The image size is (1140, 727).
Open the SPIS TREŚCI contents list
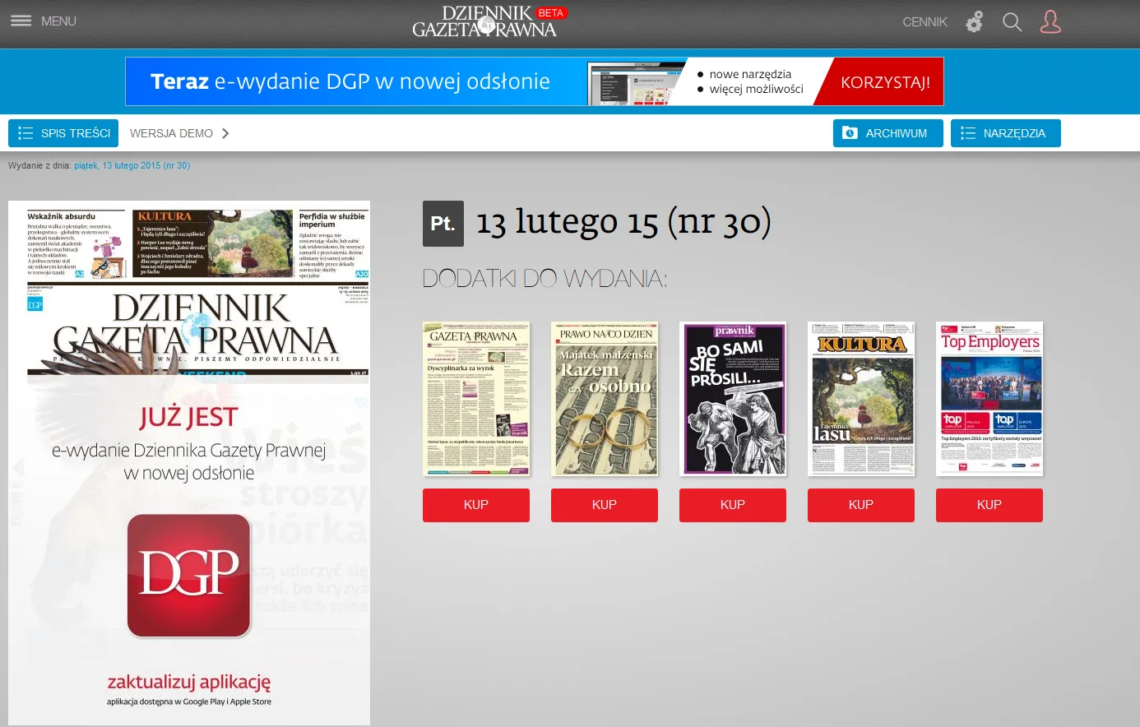point(63,133)
